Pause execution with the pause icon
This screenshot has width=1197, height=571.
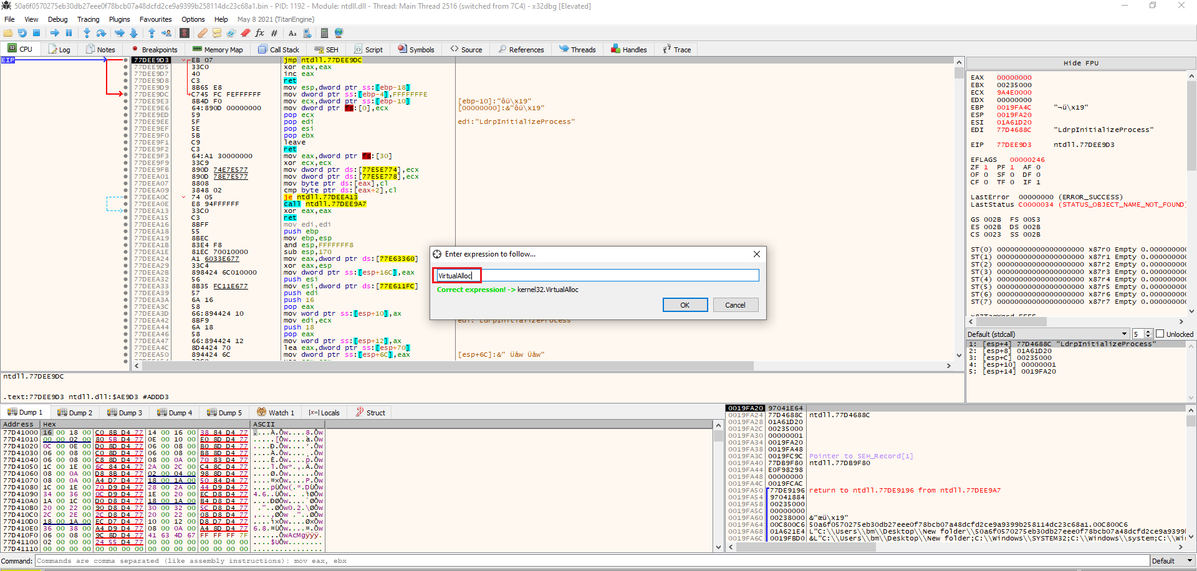tap(69, 33)
